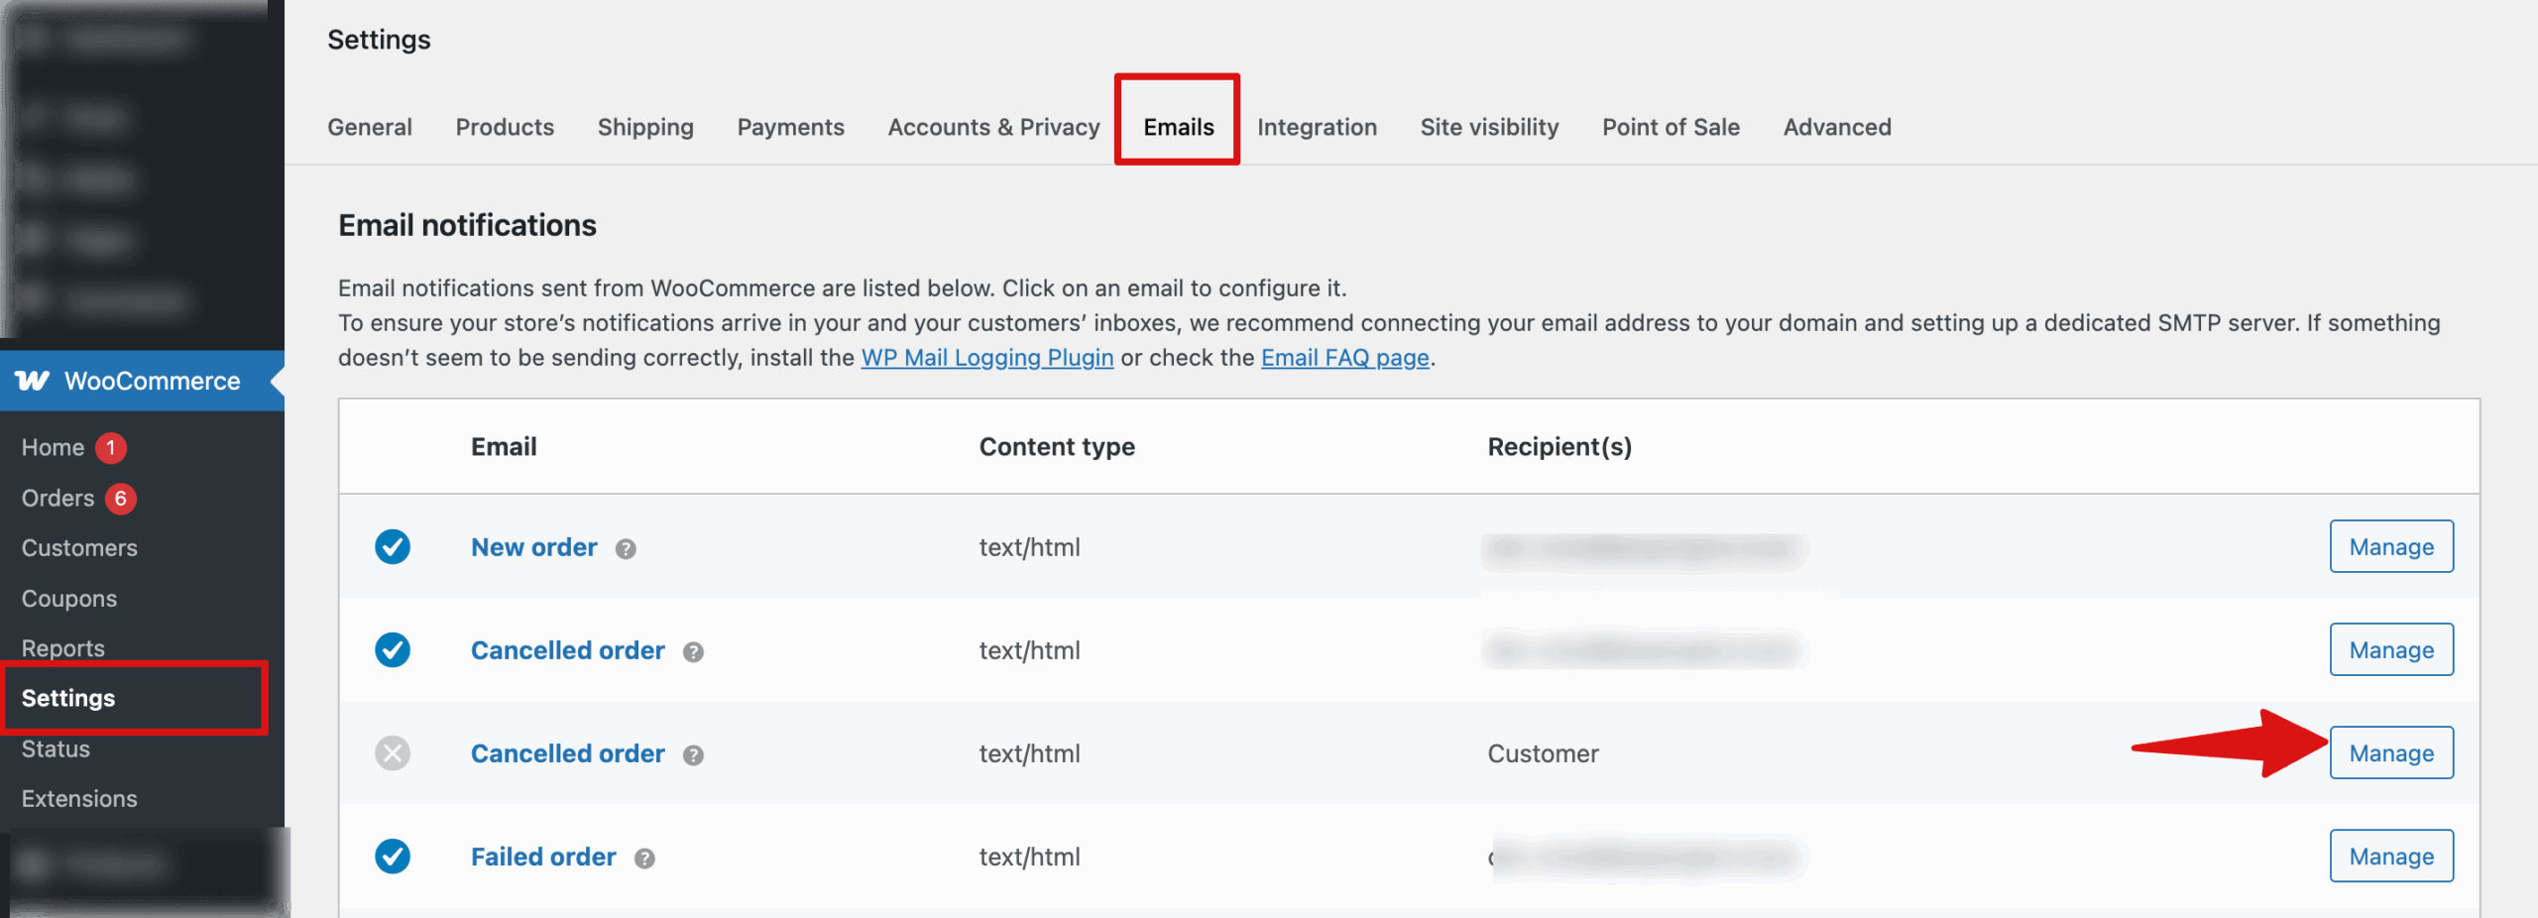This screenshot has height=918, width=2538.
Task: Toggle enabled checkmark for first Cancelled order
Action: point(393,649)
